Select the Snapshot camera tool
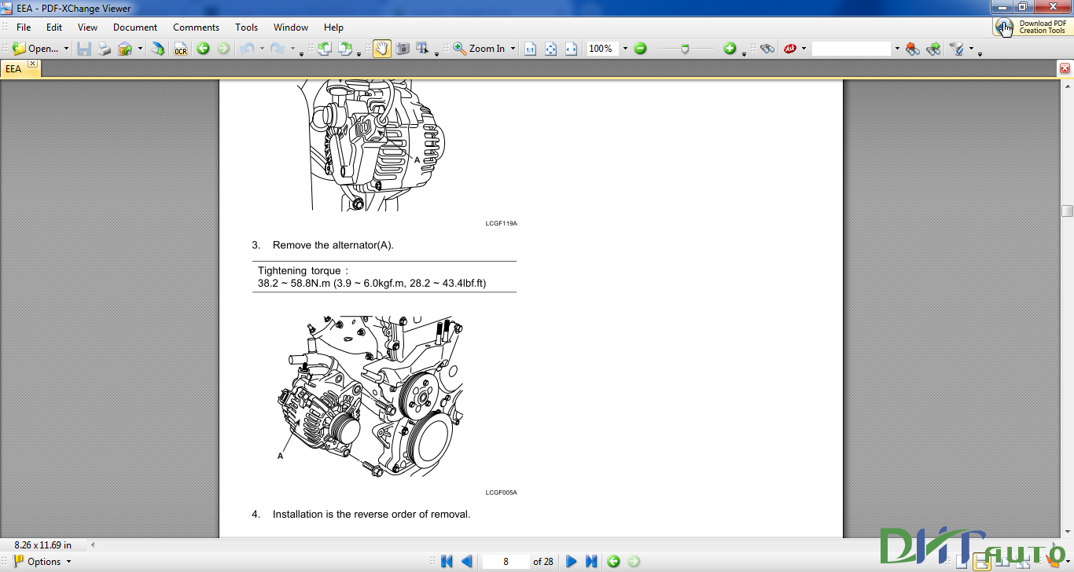 pyautogui.click(x=403, y=49)
